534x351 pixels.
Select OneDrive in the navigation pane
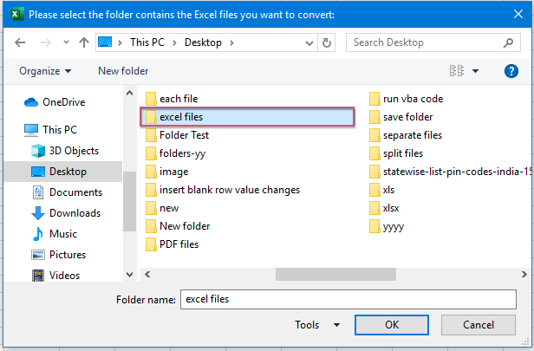coord(62,101)
